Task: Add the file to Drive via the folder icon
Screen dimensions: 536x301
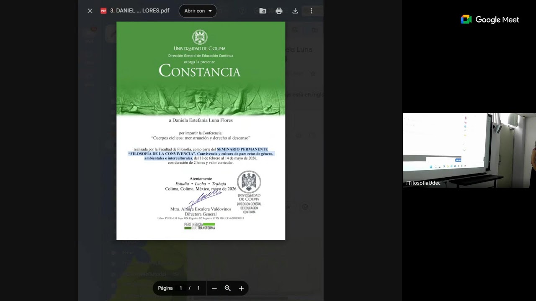Action: (x=263, y=11)
